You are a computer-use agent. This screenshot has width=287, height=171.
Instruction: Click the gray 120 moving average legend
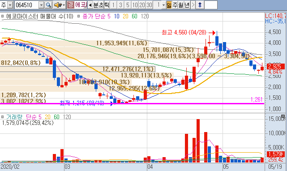click(x=145, y=16)
